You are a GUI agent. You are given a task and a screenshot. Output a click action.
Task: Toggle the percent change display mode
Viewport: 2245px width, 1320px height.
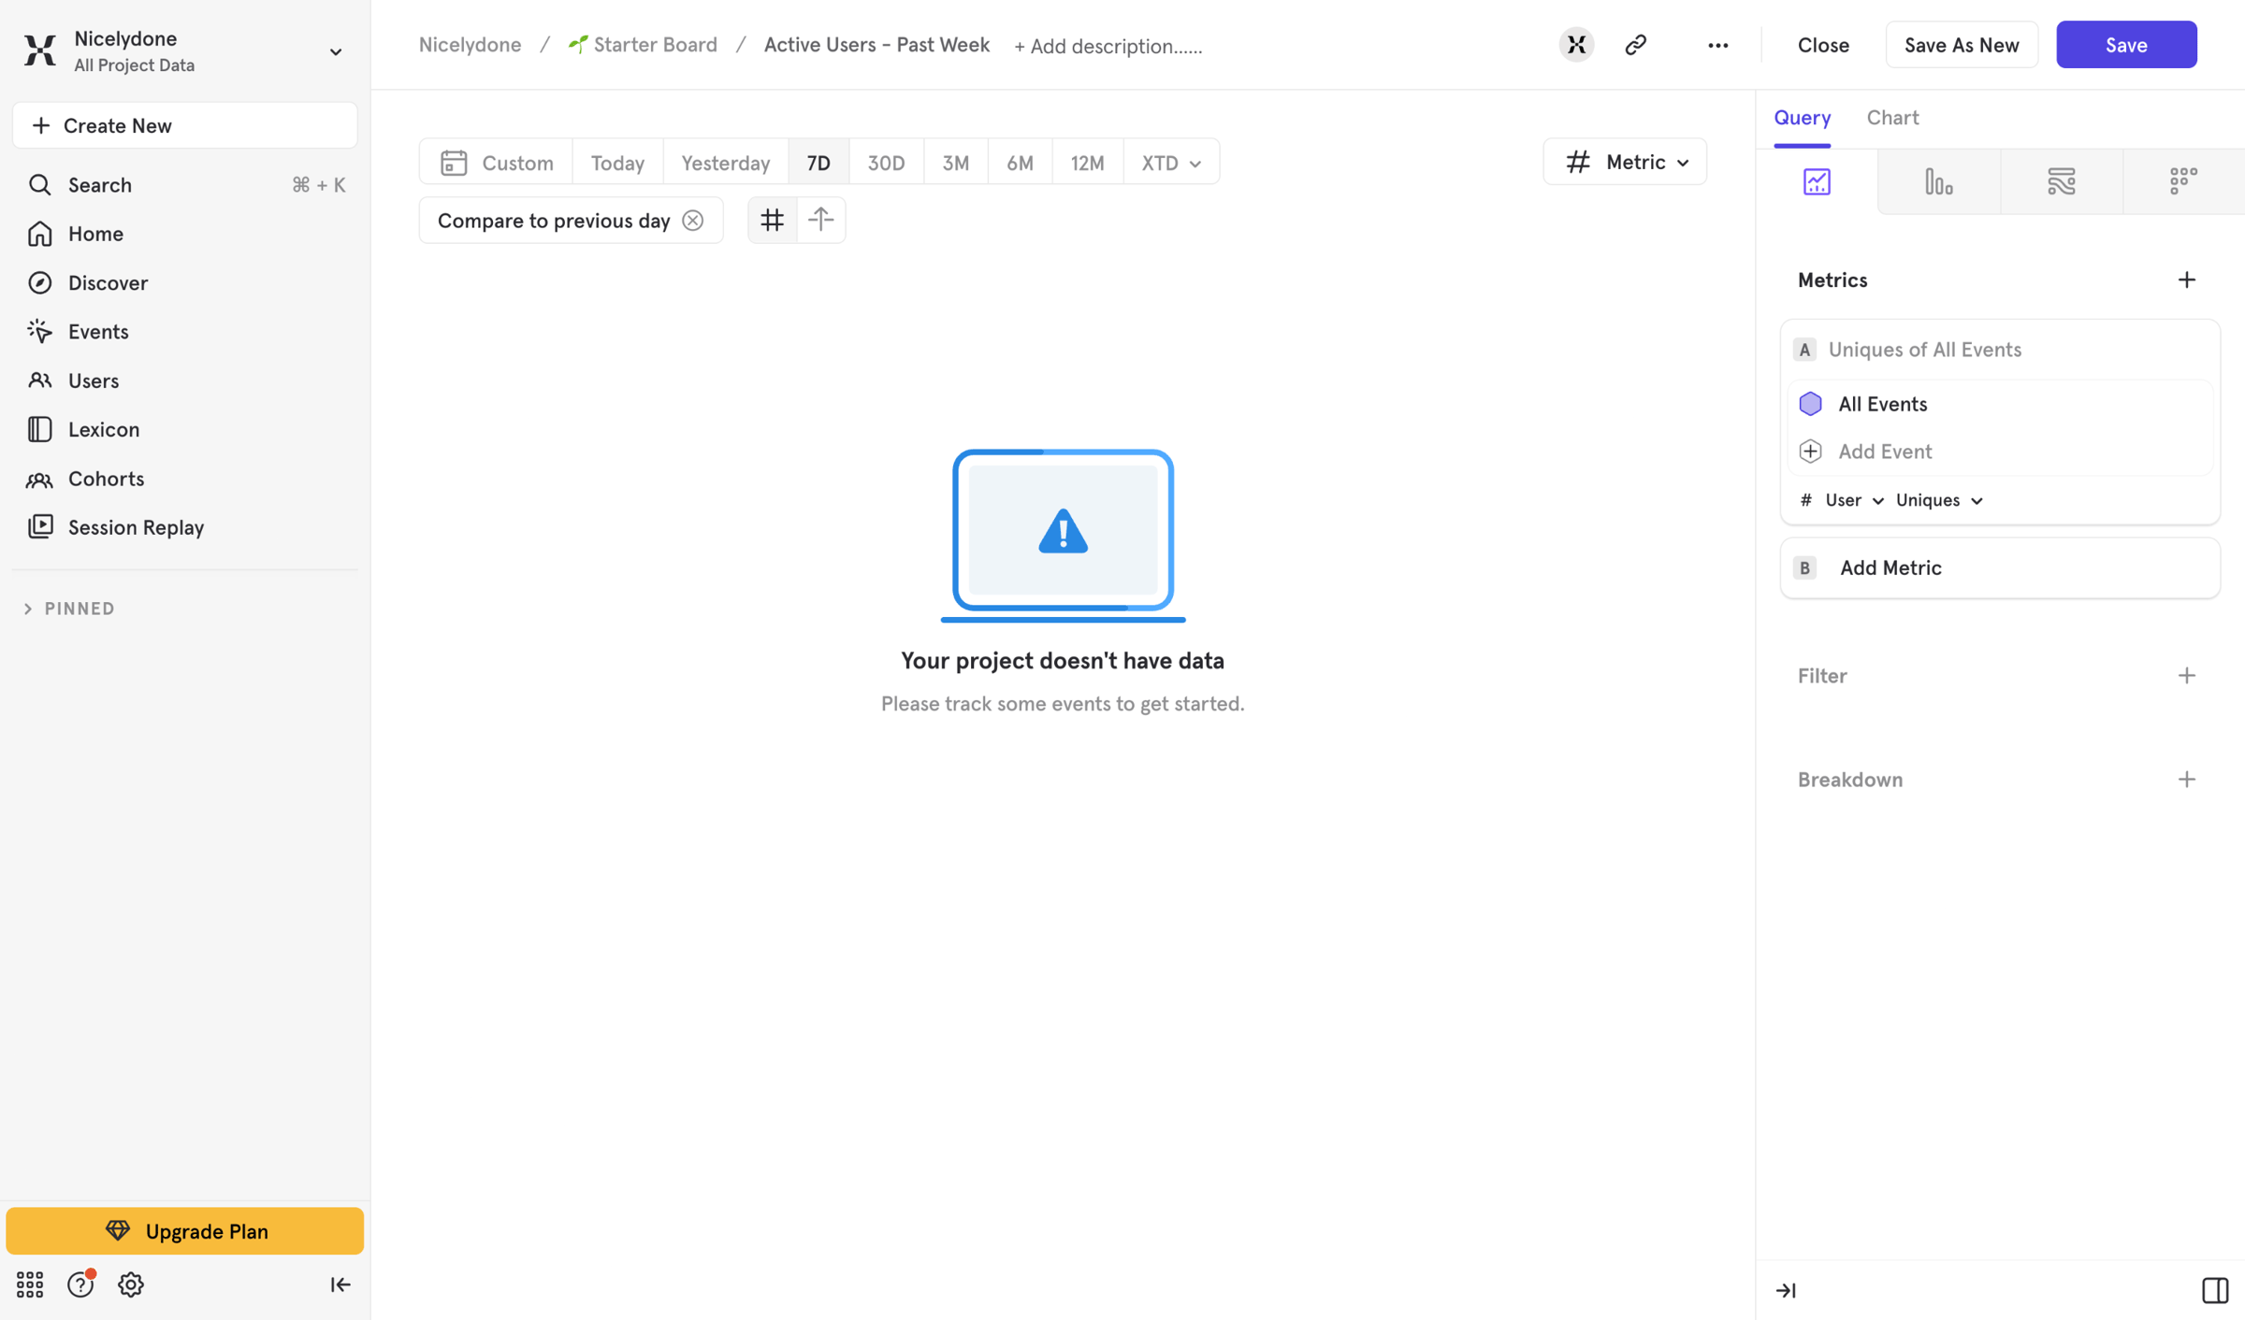coord(821,221)
